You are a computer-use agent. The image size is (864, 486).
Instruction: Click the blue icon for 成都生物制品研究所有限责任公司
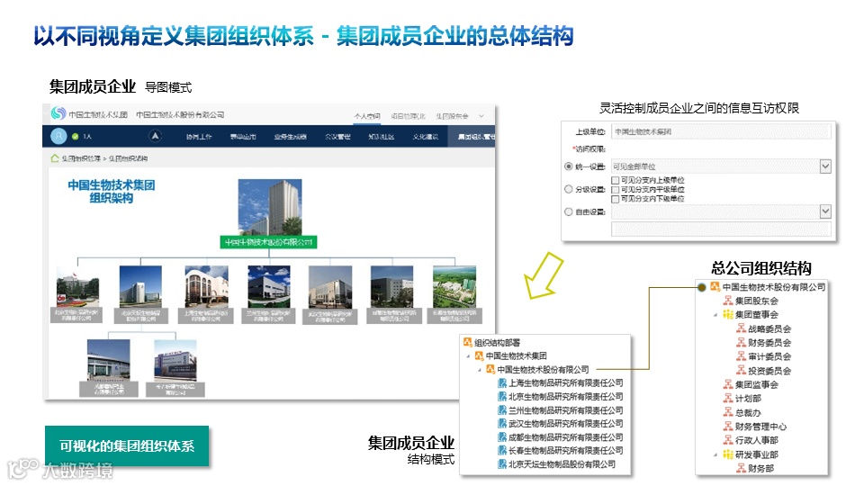tap(502, 437)
